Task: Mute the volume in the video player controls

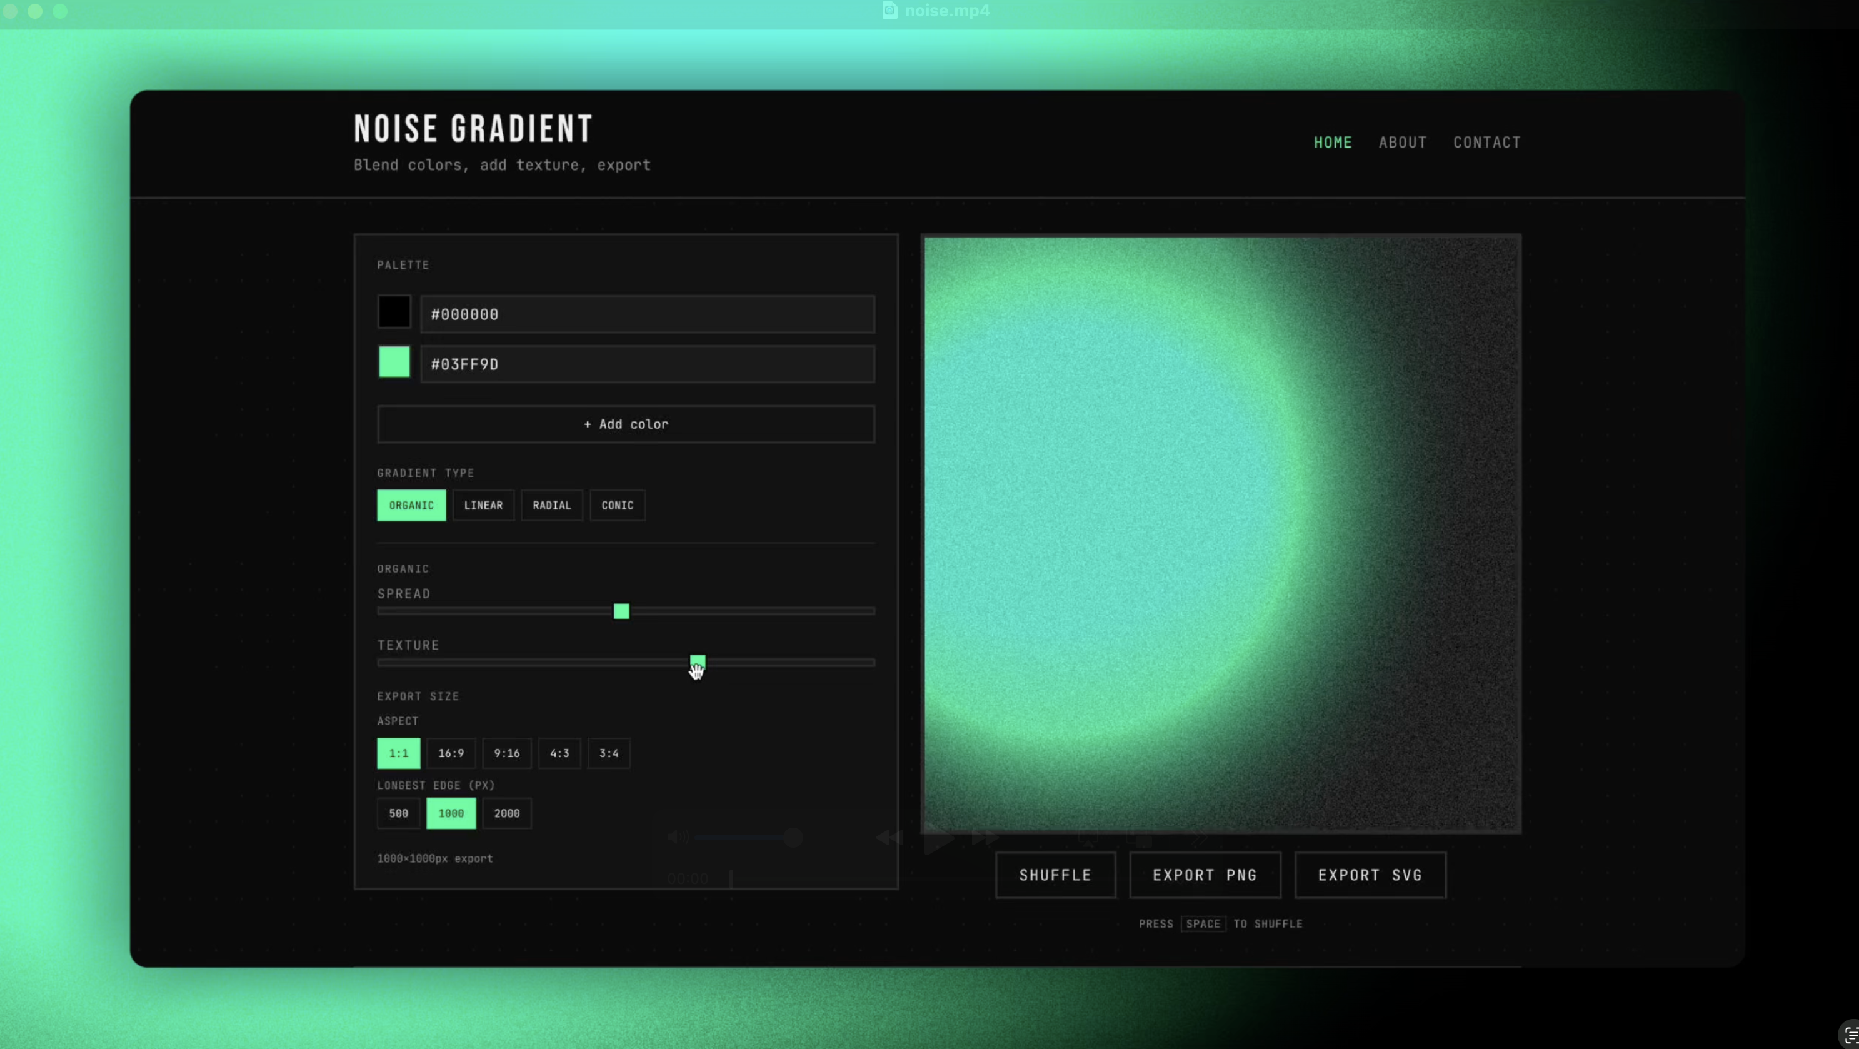Action: tap(677, 838)
